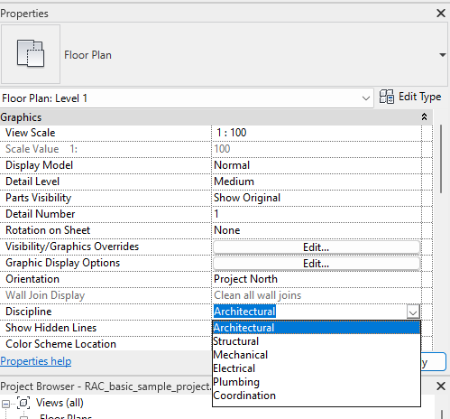Choose Electrical in the Discipline list
This screenshot has width=450, height=419.
coord(317,368)
